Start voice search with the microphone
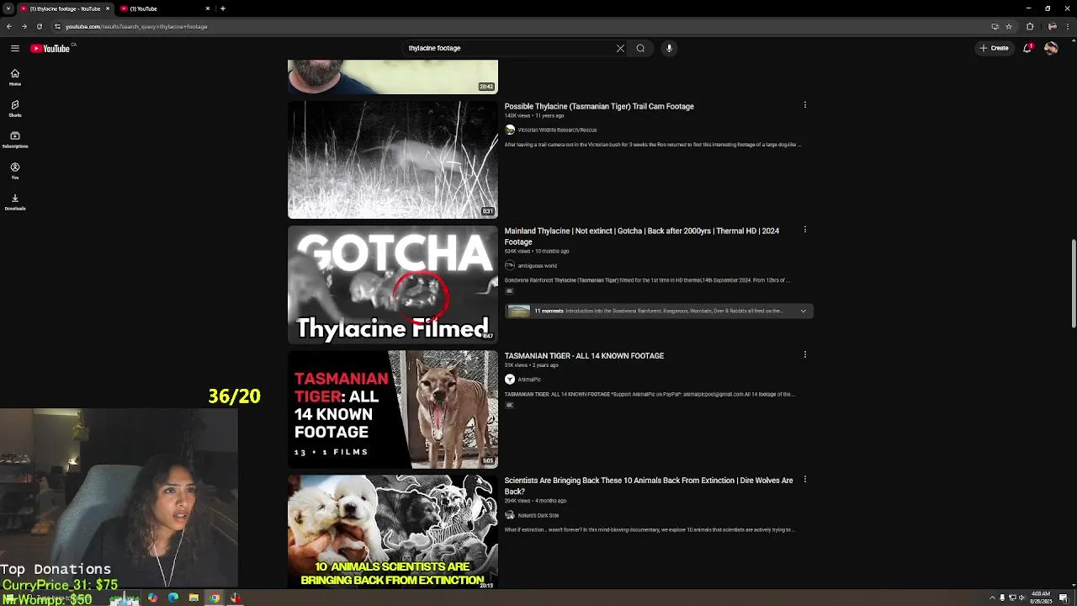 click(669, 48)
